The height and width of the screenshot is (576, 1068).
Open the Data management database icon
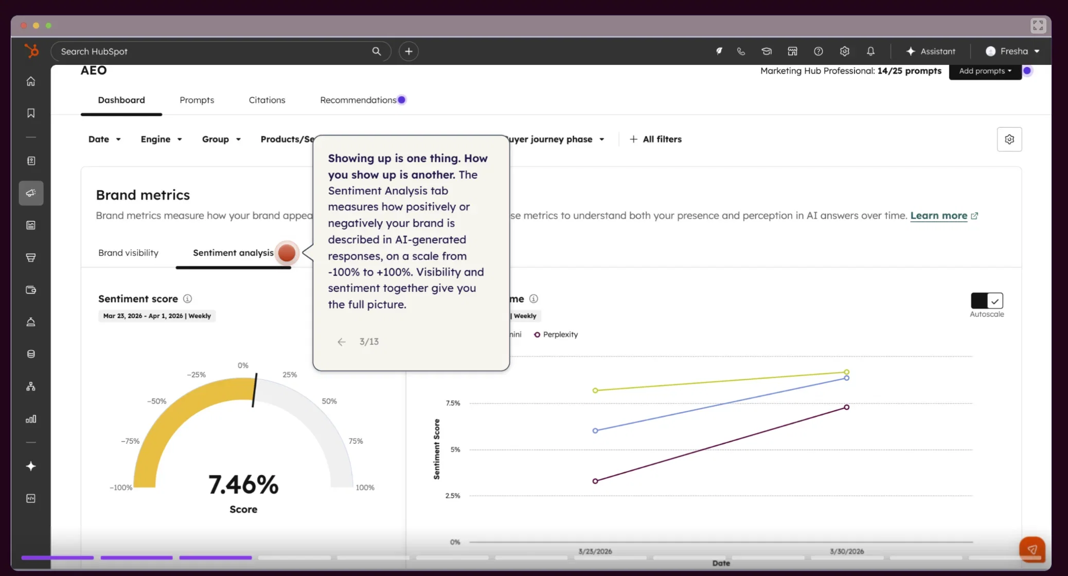point(31,354)
